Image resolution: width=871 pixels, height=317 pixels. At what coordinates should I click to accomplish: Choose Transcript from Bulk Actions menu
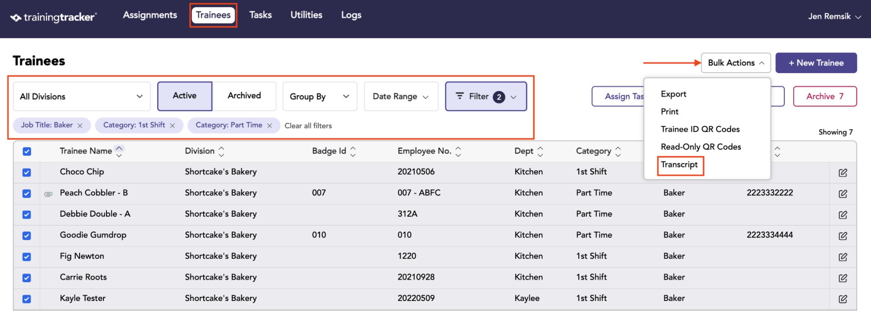click(x=679, y=164)
